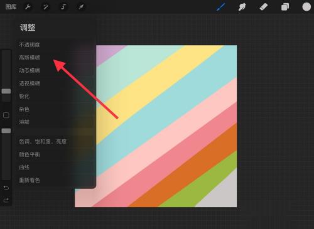Select the Smudge tool
Image resolution: width=314 pixels, height=229 pixels.
click(242, 7)
